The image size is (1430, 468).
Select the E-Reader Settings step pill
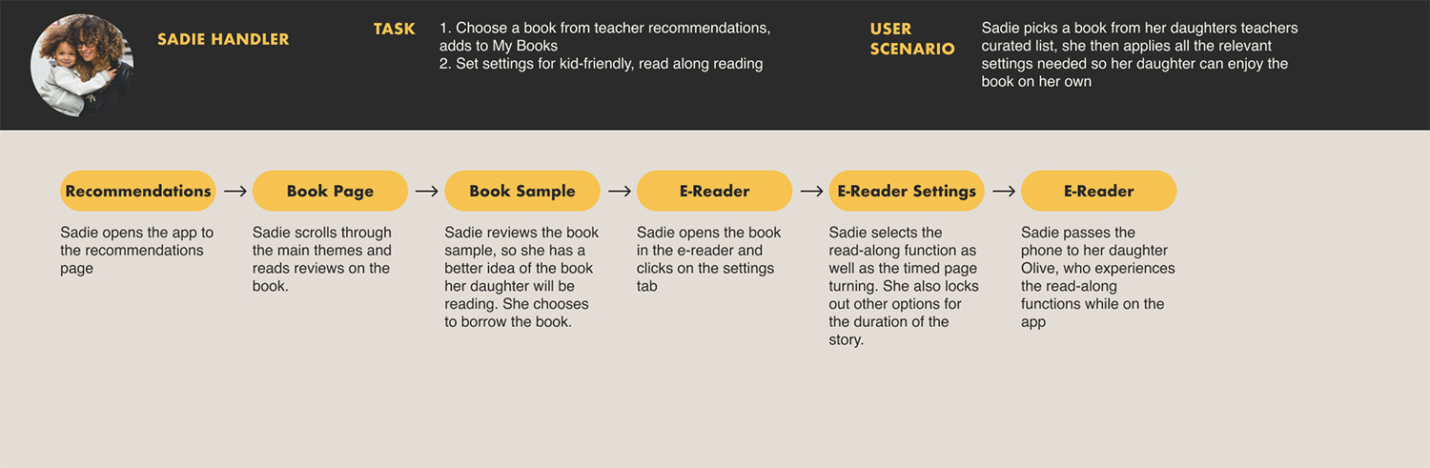coord(907,191)
